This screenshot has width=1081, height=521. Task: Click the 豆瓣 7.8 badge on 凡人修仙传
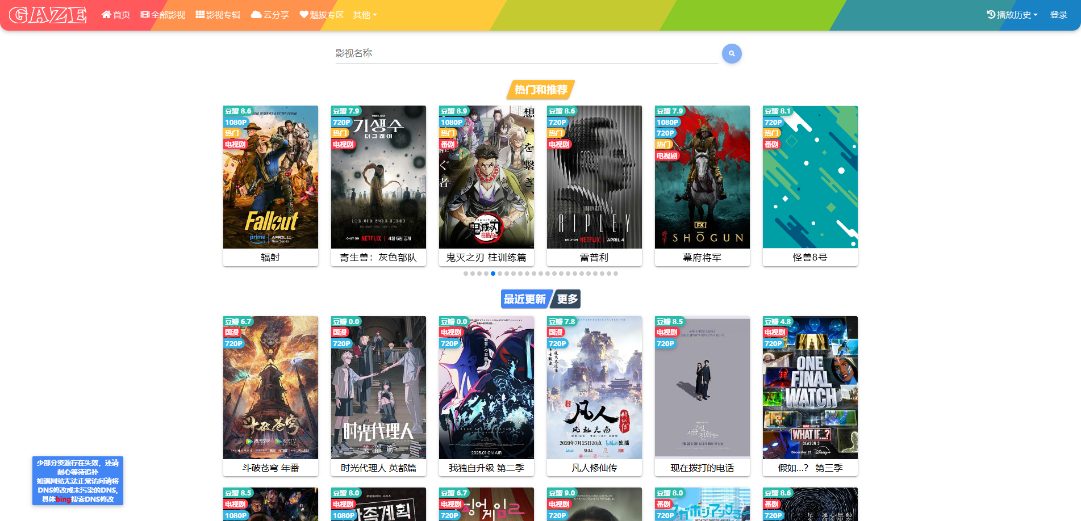pyautogui.click(x=562, y=322)
